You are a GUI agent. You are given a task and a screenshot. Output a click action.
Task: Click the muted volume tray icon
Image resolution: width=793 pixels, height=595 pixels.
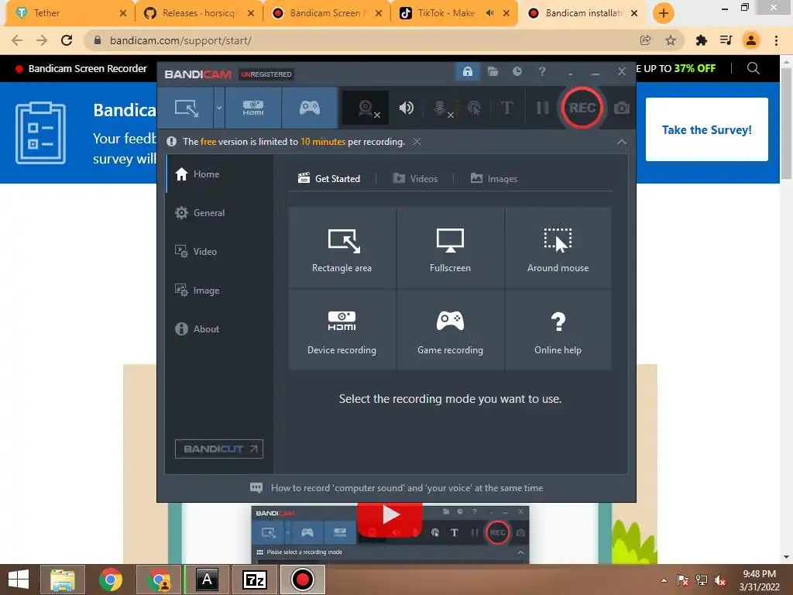pos(720,580)
